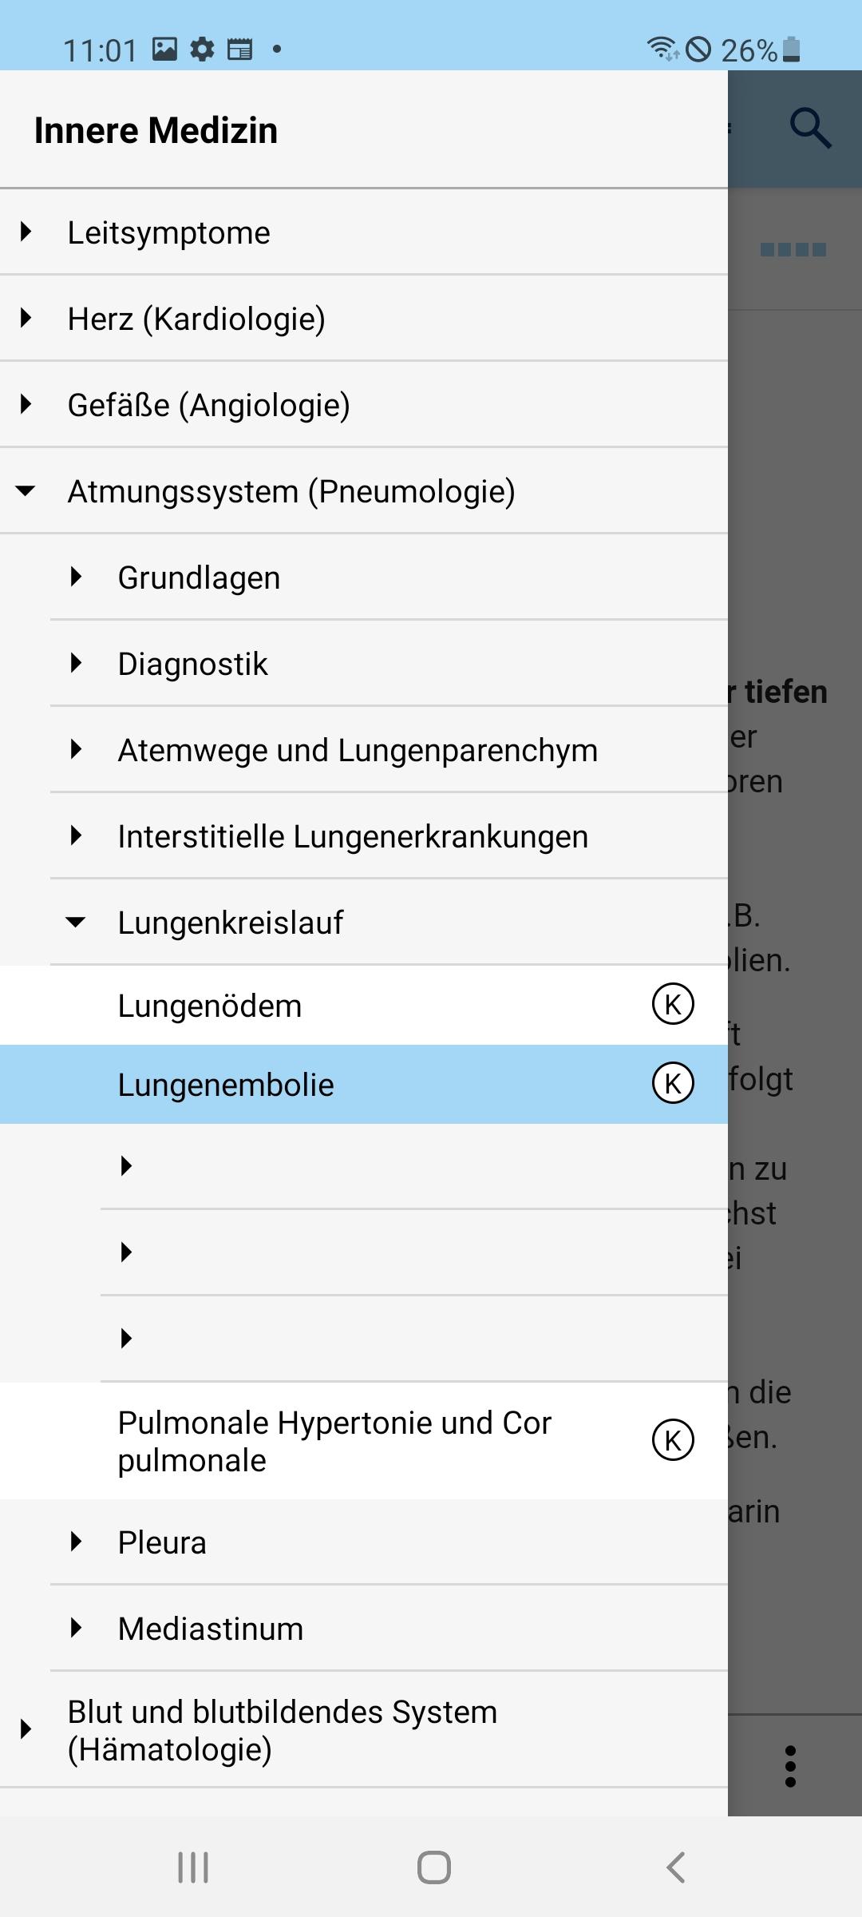Tap the K badge beside Lungenembolie
Screen dimensions: 862x1917
coord(673,1084)
